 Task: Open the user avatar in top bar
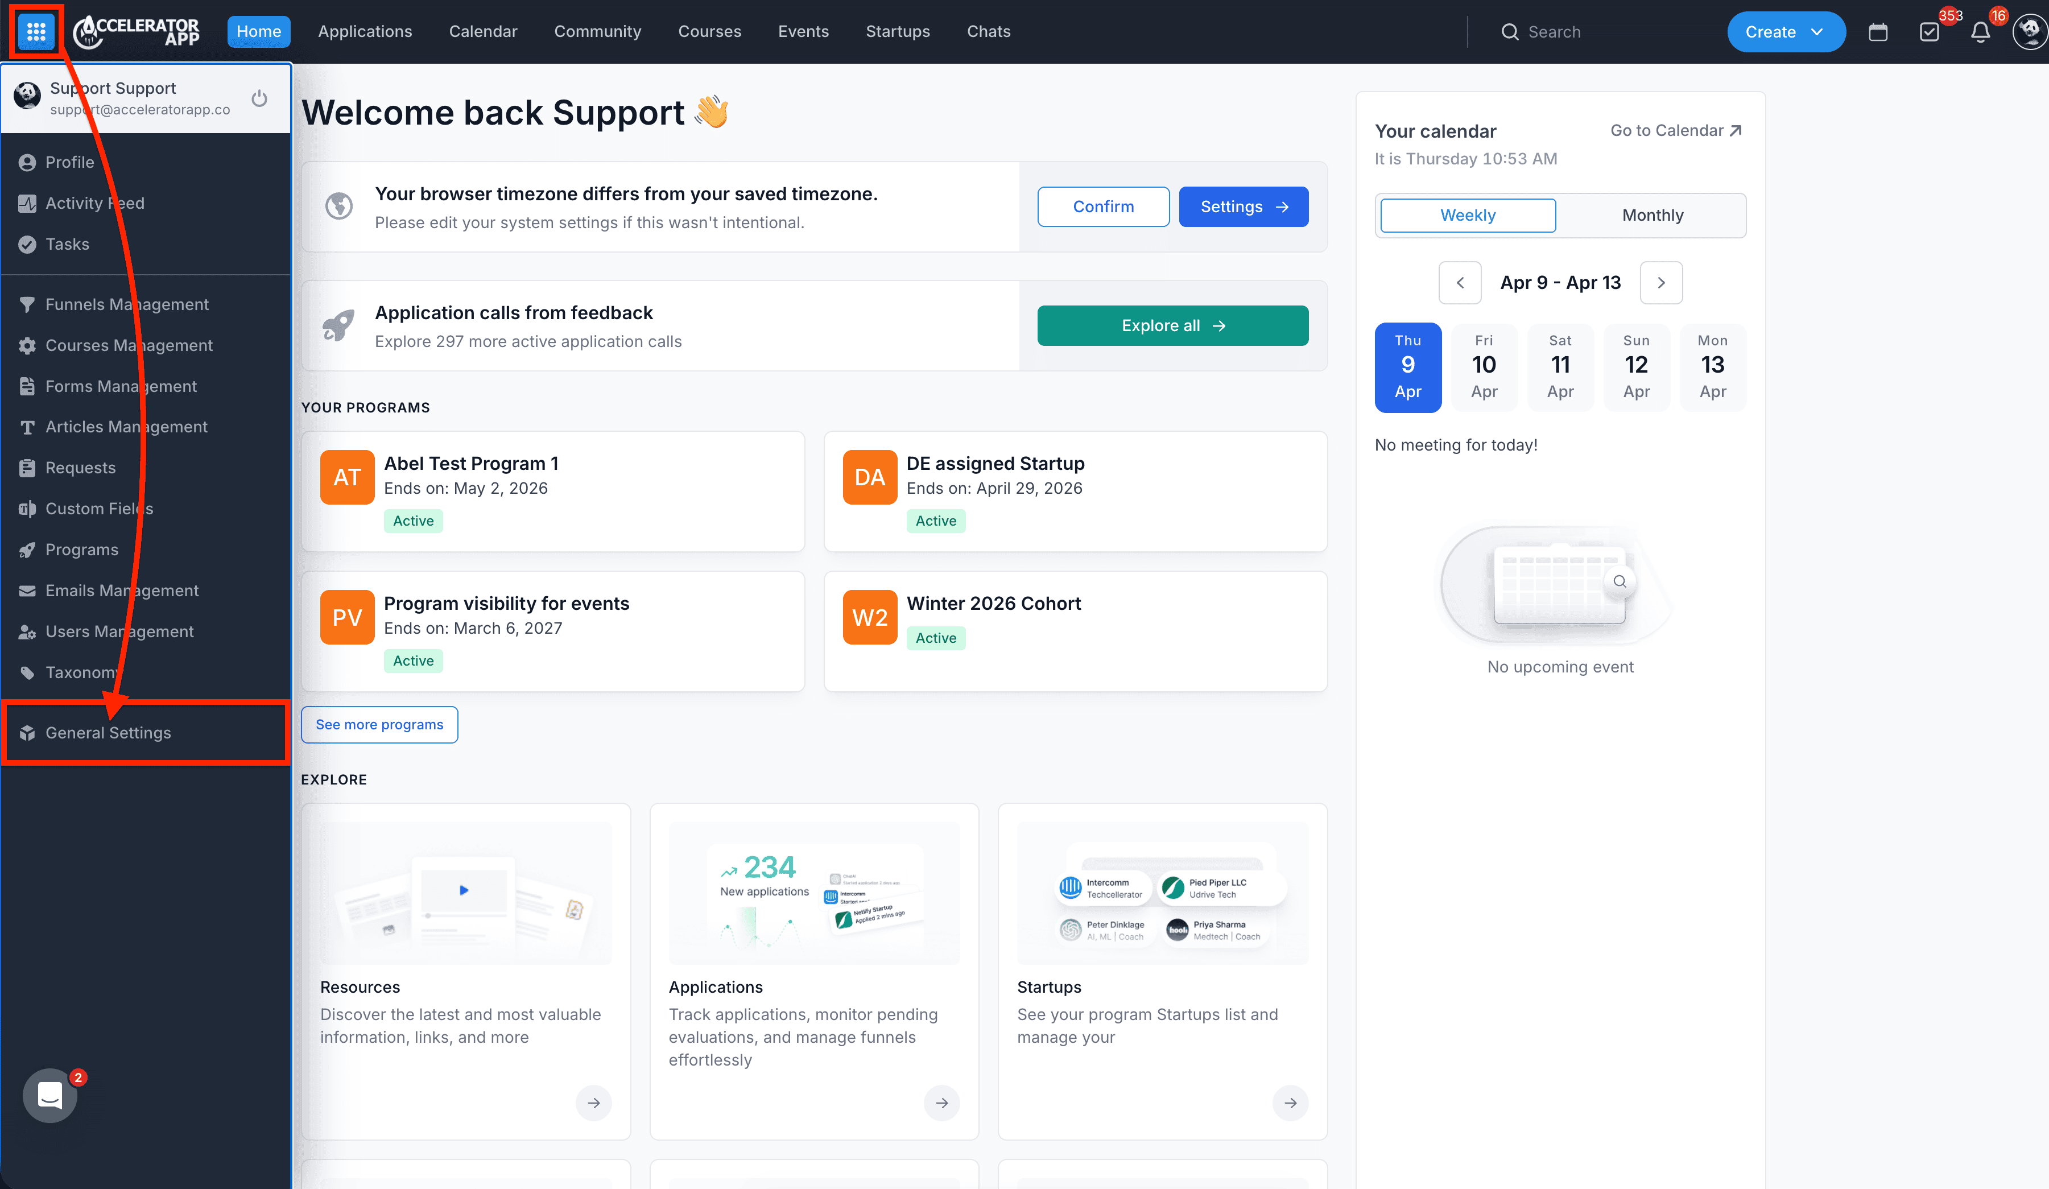(2030, 32)
